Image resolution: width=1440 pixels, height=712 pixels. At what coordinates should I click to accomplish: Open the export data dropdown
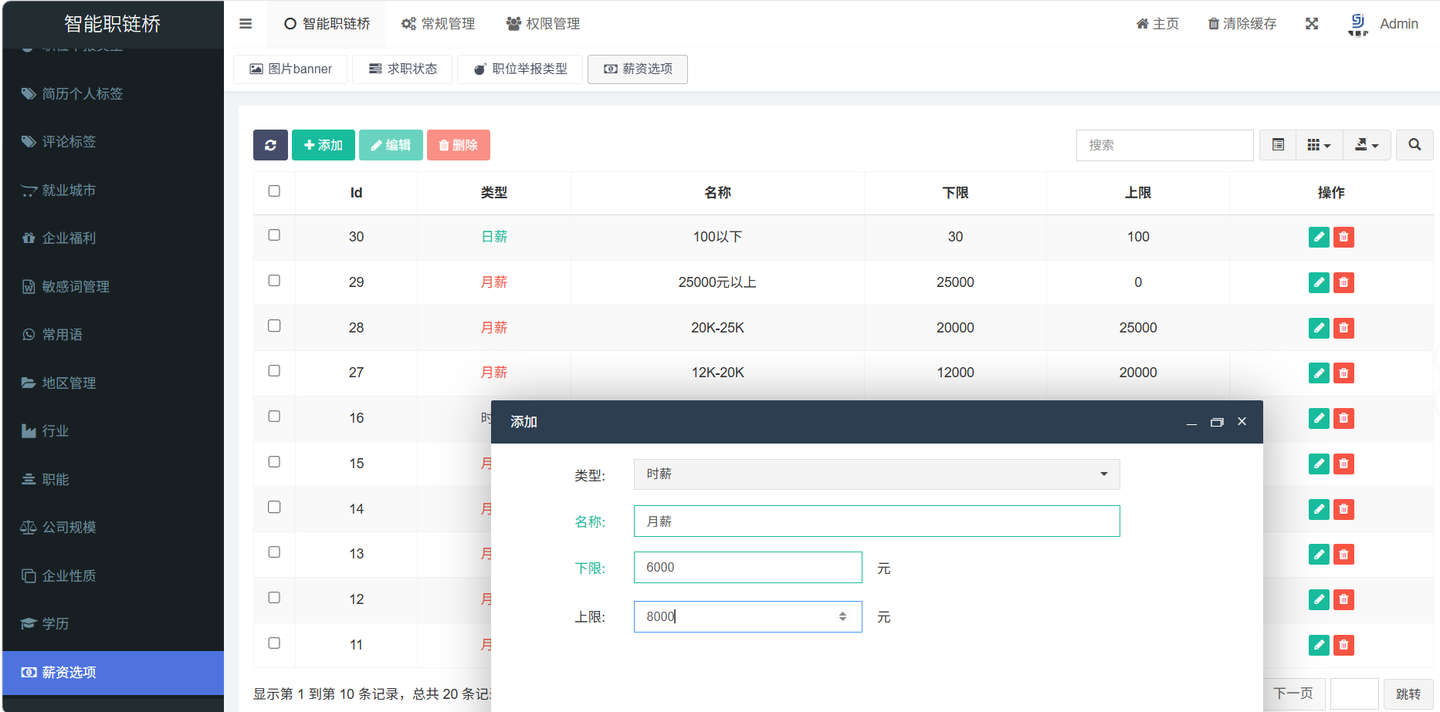[1367, 145]
